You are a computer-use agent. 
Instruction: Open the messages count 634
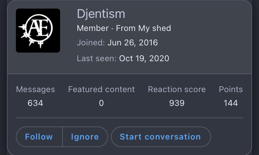click(35, 103)
